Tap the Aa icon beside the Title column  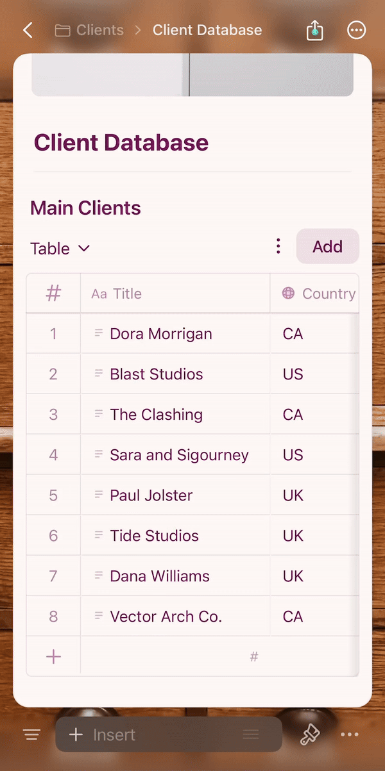coord(98,293)
